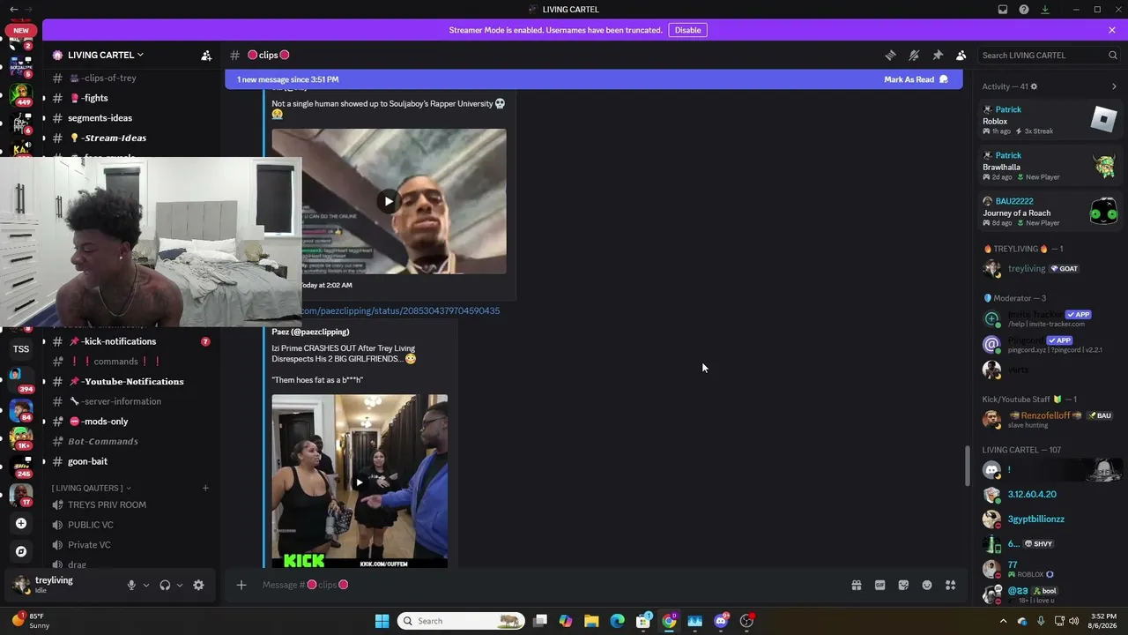Toggle microphone mute in user panel
The width and height of the screenshot is (1128, 635).
point(131,585)
